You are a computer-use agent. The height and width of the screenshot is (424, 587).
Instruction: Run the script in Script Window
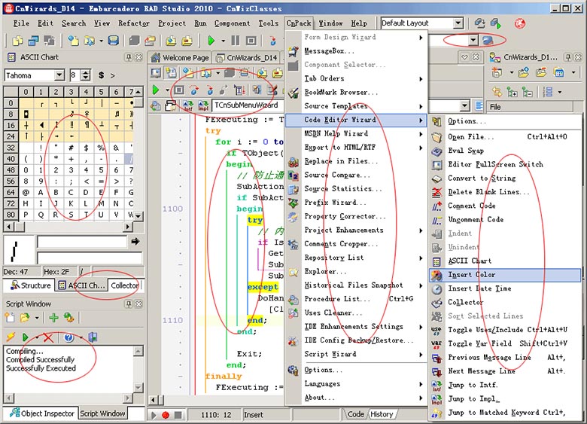(26, 337)
